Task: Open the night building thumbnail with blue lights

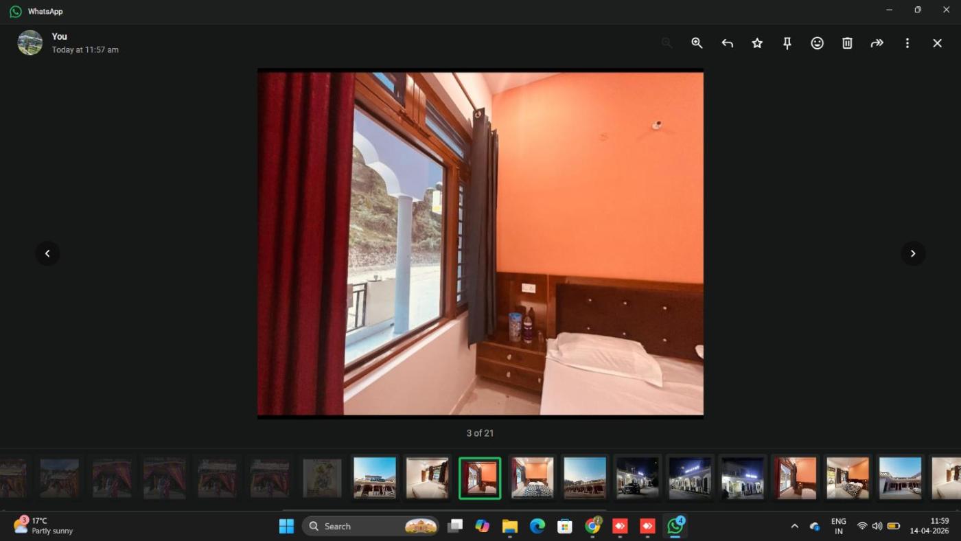Action: (690, 478)
